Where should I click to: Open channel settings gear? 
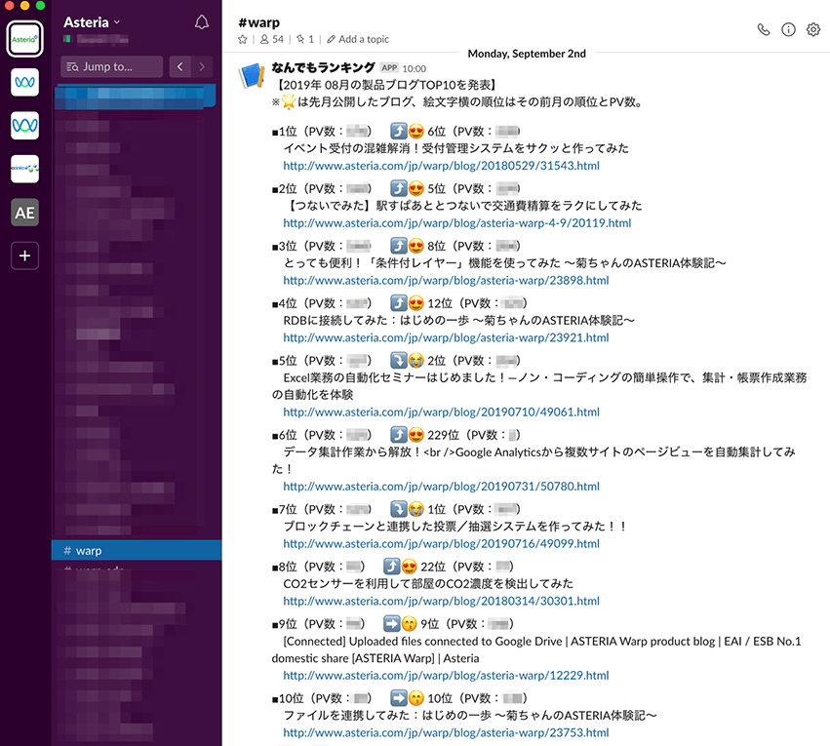(813, 29)
